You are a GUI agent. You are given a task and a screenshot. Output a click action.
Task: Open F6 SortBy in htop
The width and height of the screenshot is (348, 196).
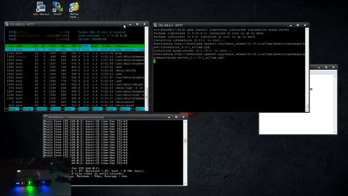click(82, 109)
